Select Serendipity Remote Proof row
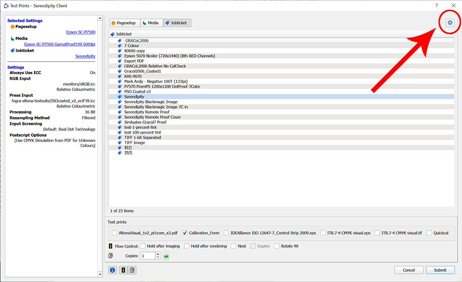462x282 pixels. point(281,112)
